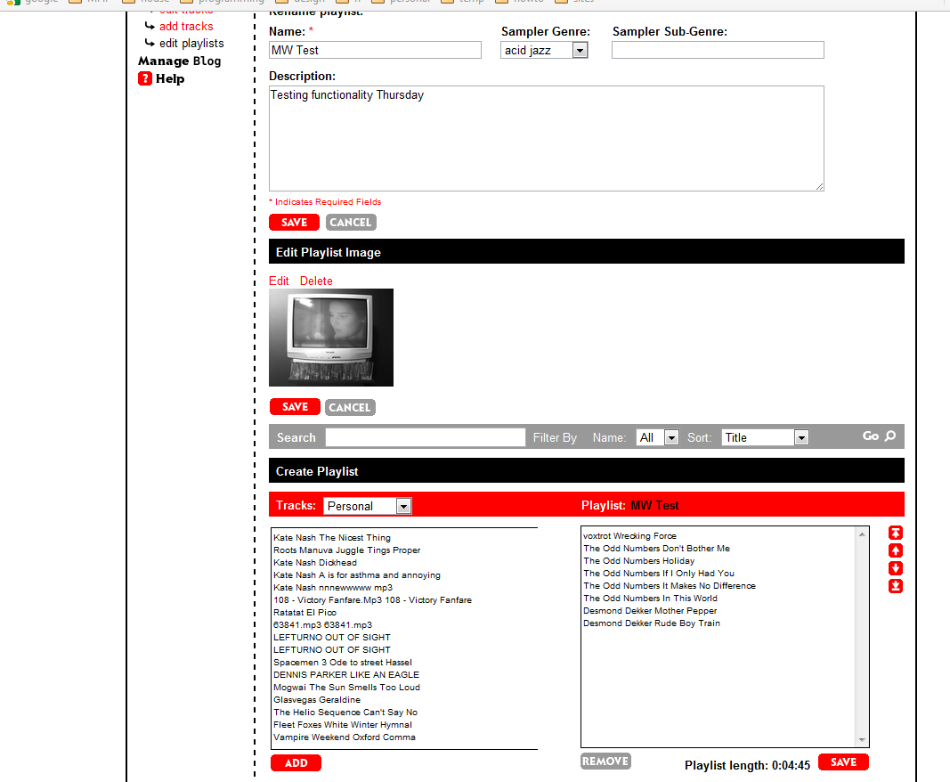This screenshot has width=950, height=782.
Task: Open the add tracks sidebar link
Action: click(186, 26)
